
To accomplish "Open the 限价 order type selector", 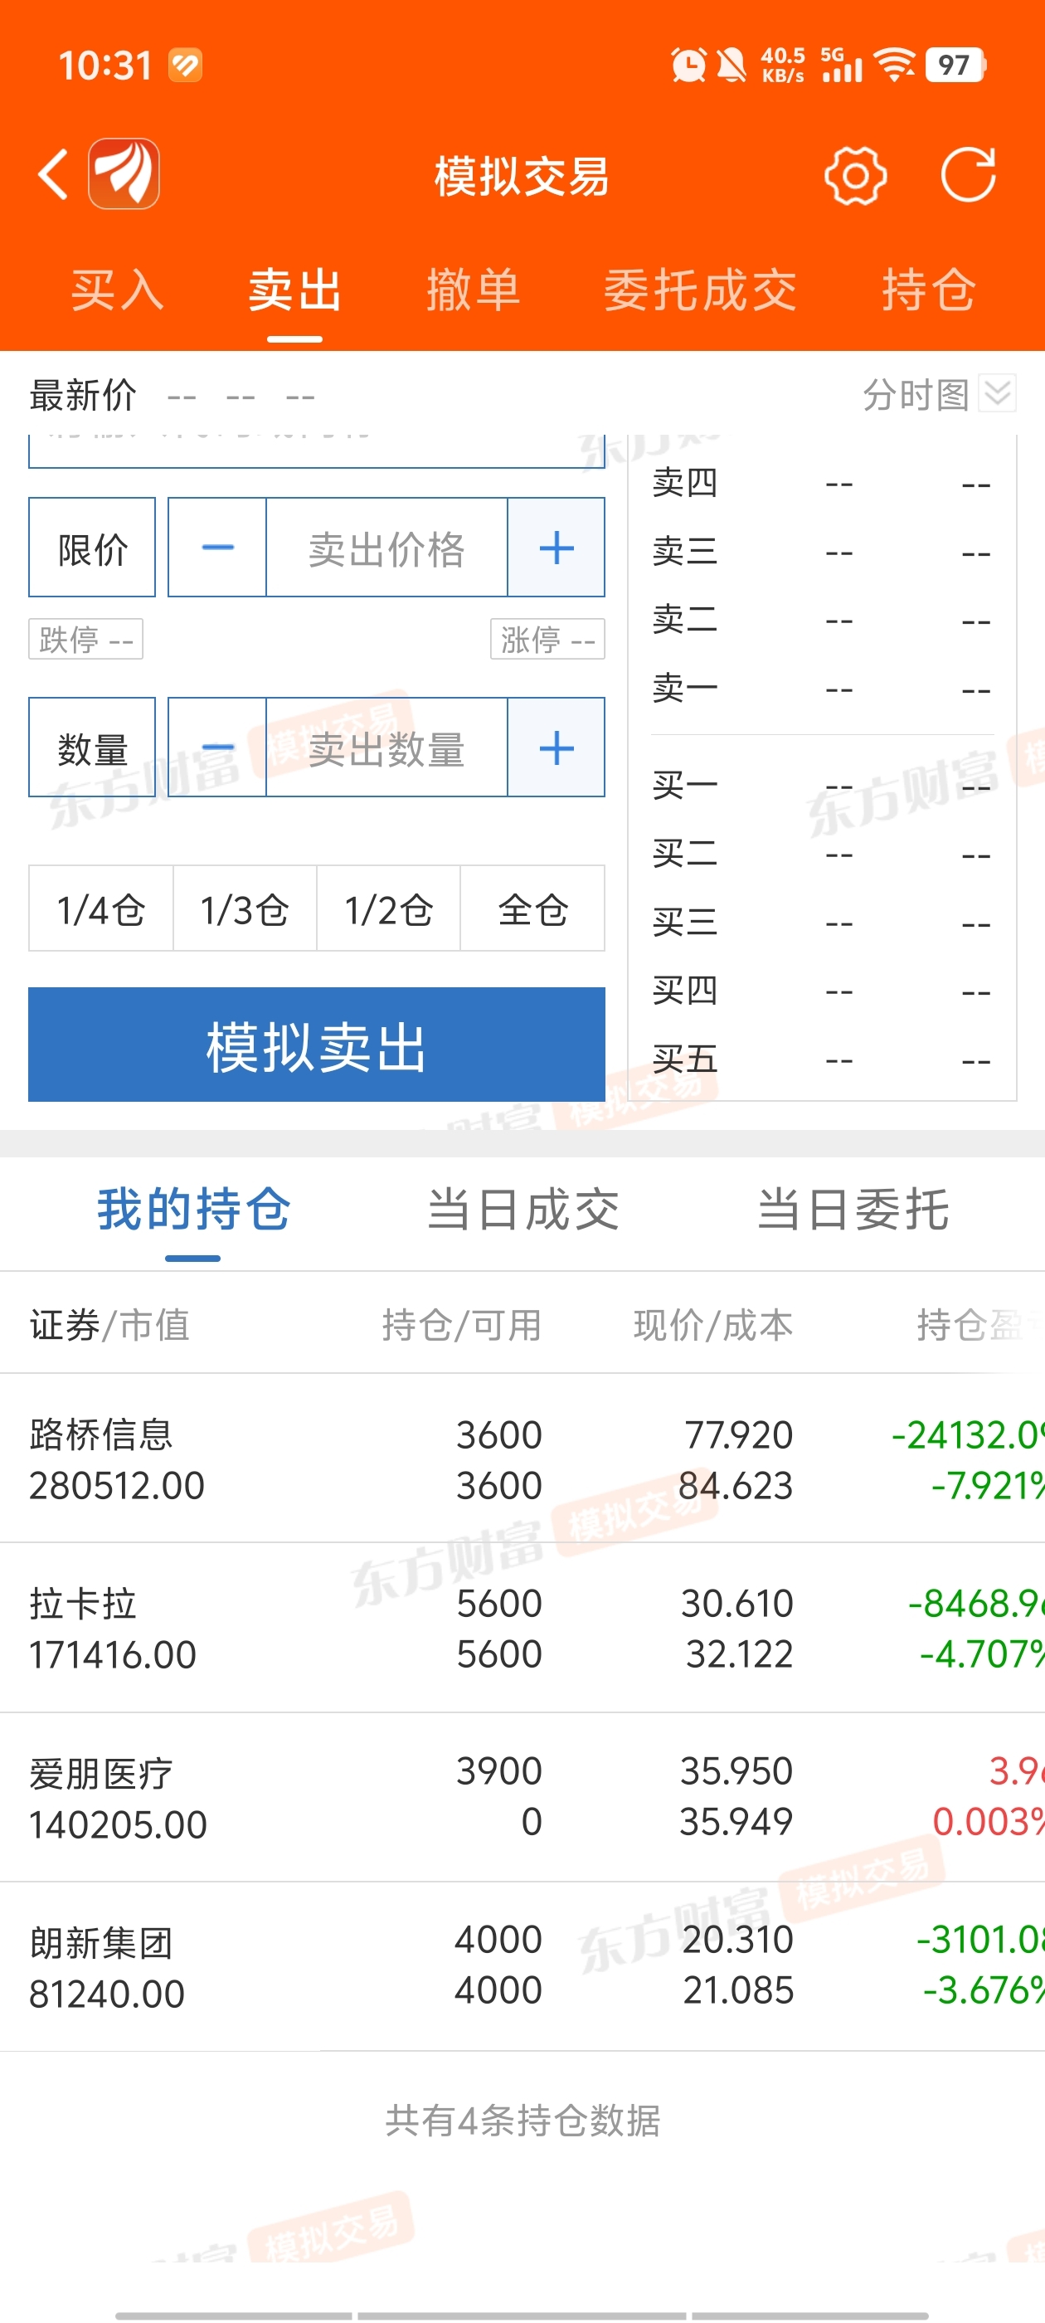I will click(x=92, y=548).
